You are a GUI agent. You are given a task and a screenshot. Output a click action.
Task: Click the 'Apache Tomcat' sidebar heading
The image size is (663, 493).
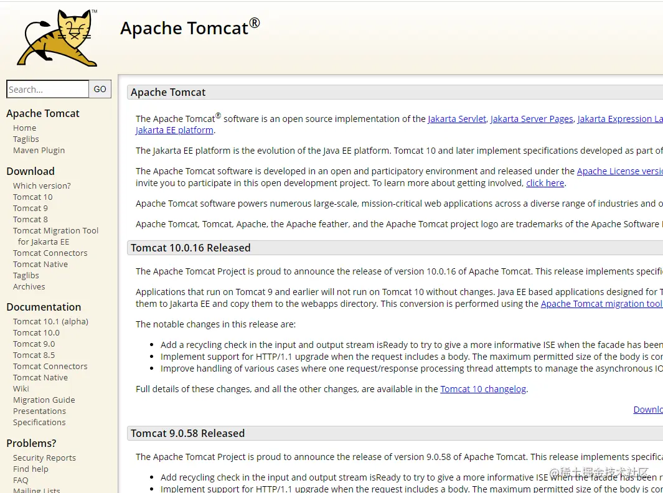[x=43, y=113]
